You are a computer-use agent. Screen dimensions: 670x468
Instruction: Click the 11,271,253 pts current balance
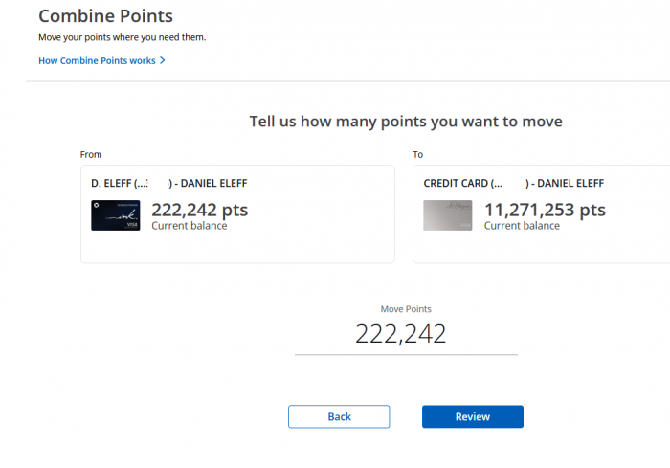point(545,210)
